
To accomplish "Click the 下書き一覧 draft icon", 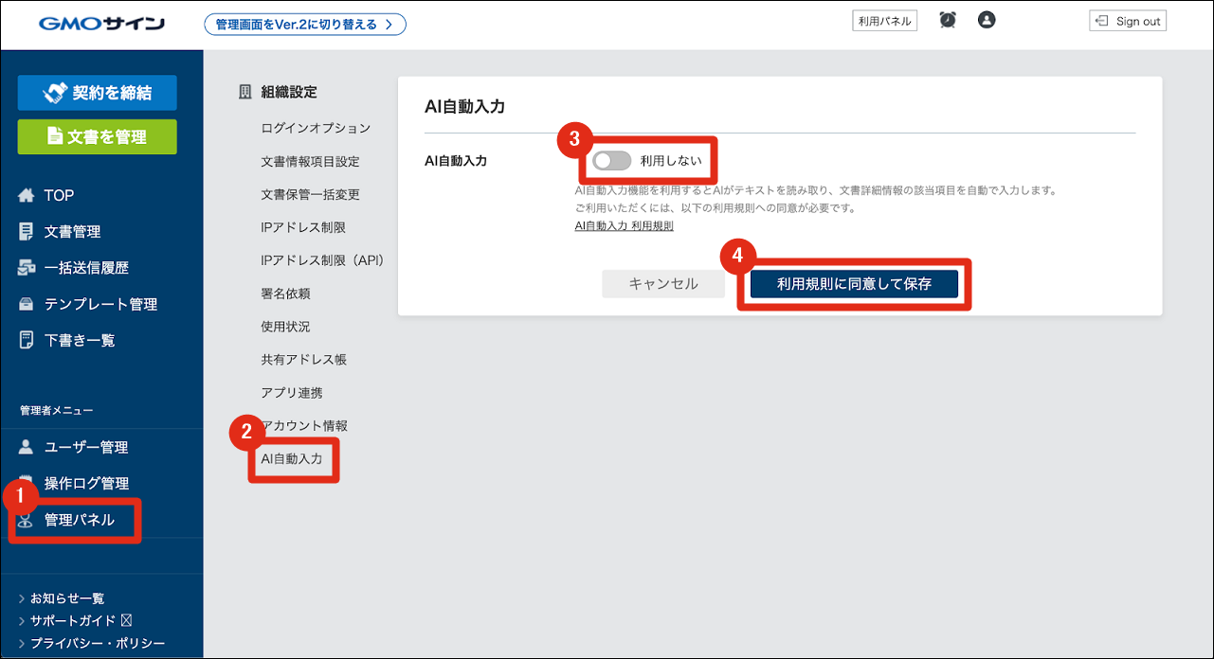I will (x=27, y=340).
